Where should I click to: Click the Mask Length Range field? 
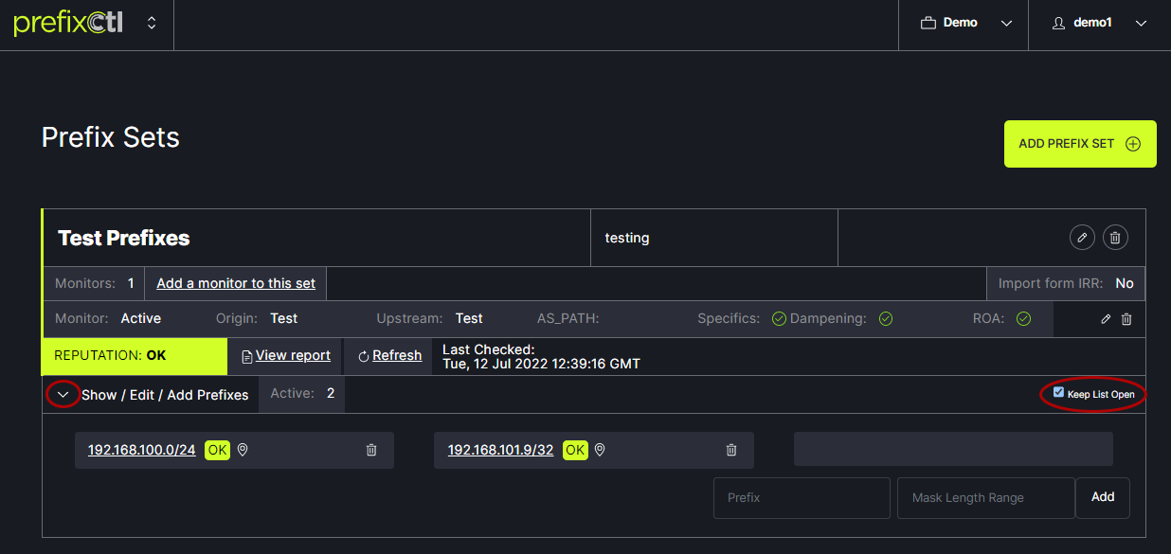point(985,497)
